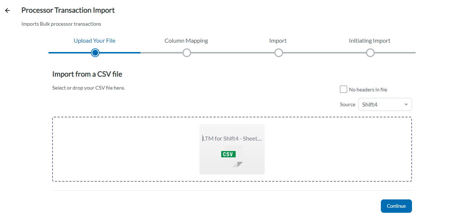This screenshot has width=450, height=220.
Task: Click the "LTM for Shift4 - Sheet…" file name
Action: [x=232, y=138]
